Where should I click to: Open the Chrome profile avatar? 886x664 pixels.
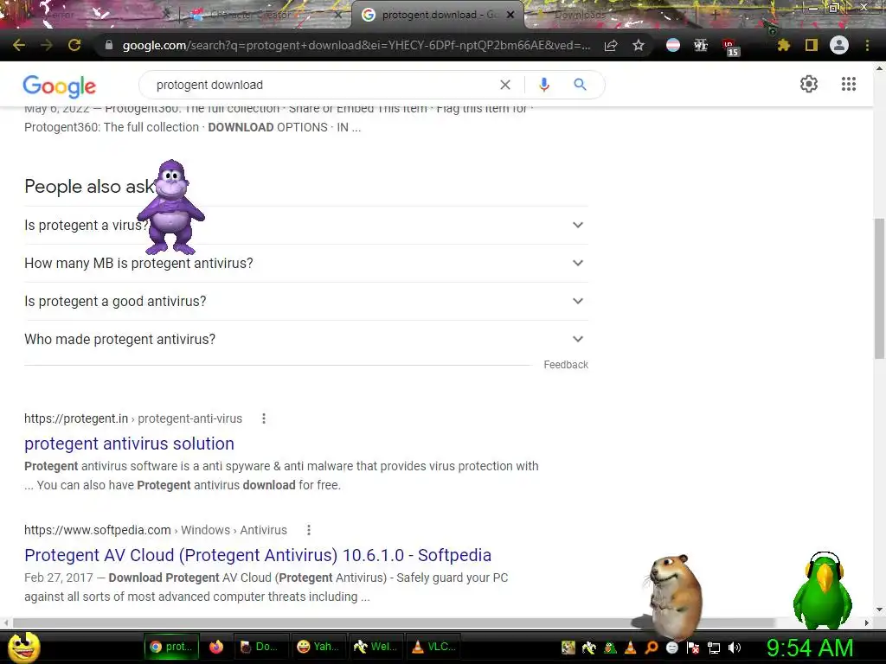(x=839, y=45)
